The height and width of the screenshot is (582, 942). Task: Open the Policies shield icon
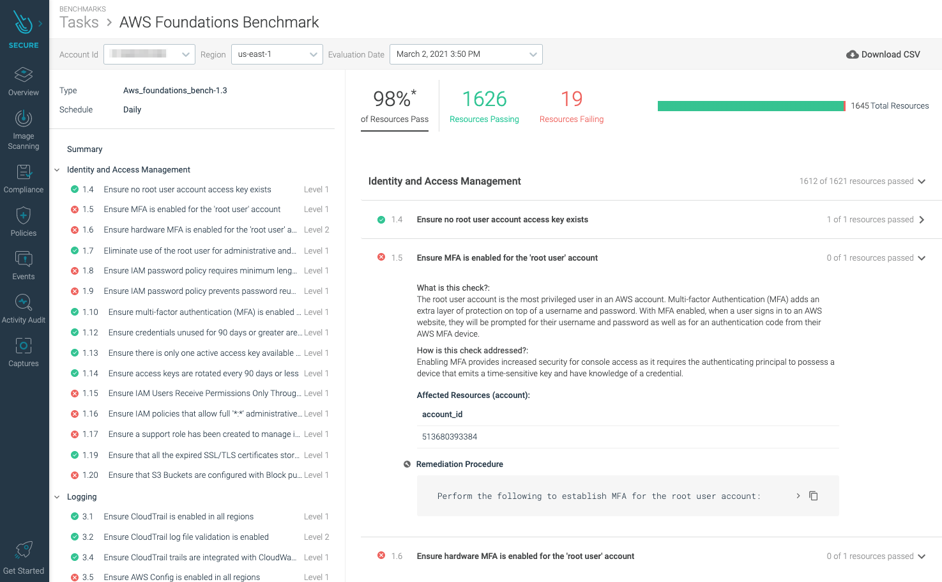pos(24,215)
